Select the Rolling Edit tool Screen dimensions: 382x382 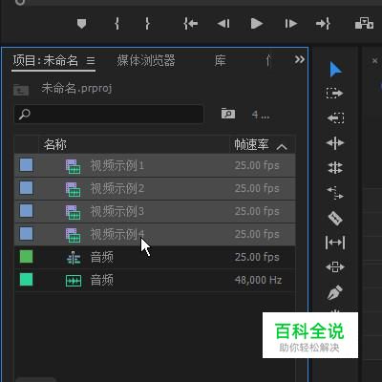335,167
